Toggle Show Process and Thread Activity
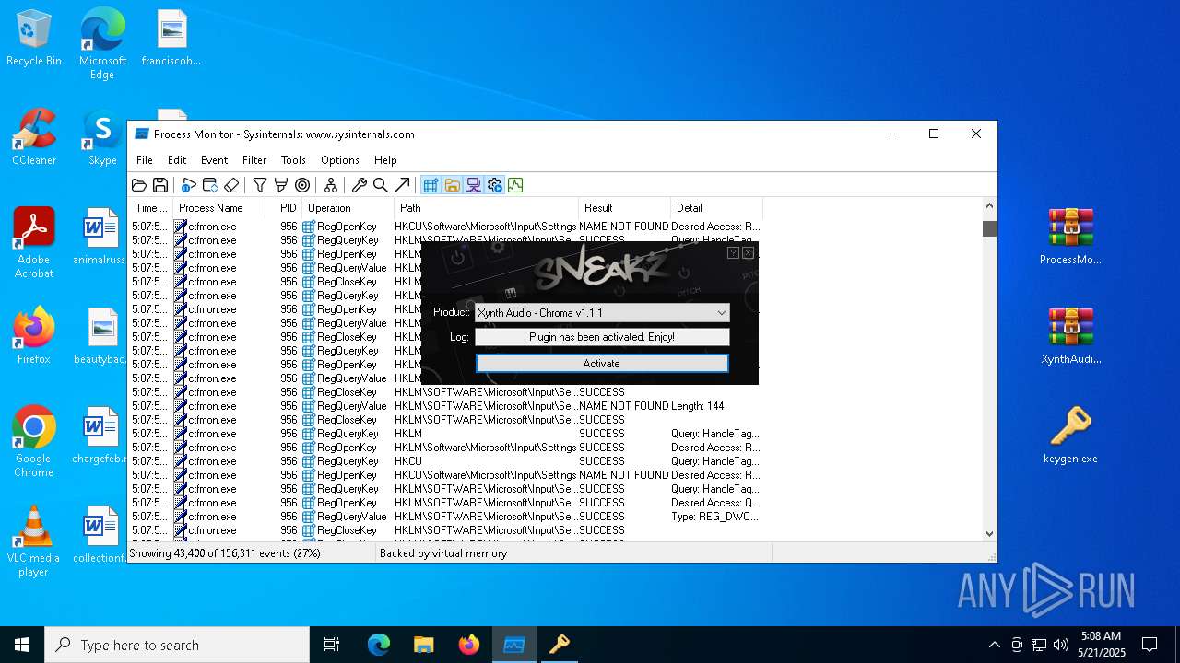This screenshot has width=1180, height=663. pyautogui.click(x=494, y=185)
